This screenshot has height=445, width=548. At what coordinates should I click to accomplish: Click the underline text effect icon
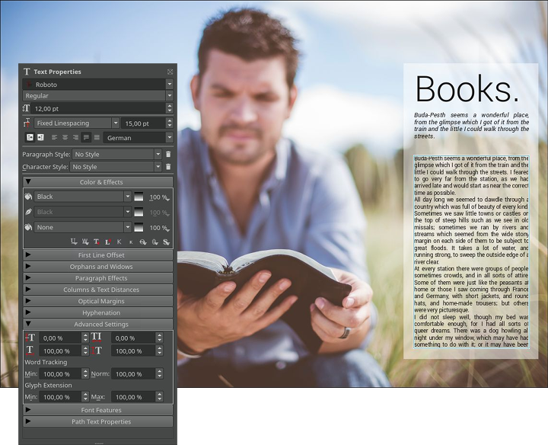point(73,242)
